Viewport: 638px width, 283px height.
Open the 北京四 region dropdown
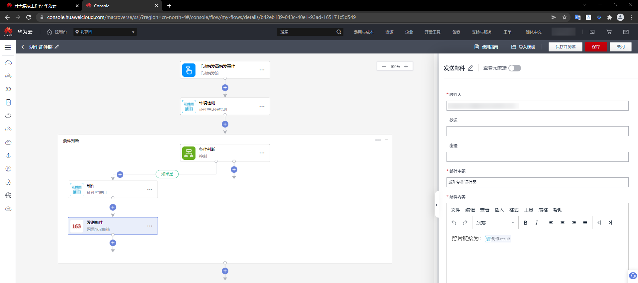(x=105, y=32)
